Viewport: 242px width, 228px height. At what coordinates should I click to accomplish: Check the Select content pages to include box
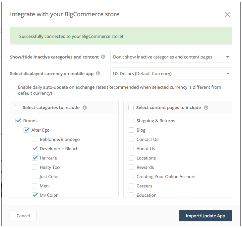[131, 107]
